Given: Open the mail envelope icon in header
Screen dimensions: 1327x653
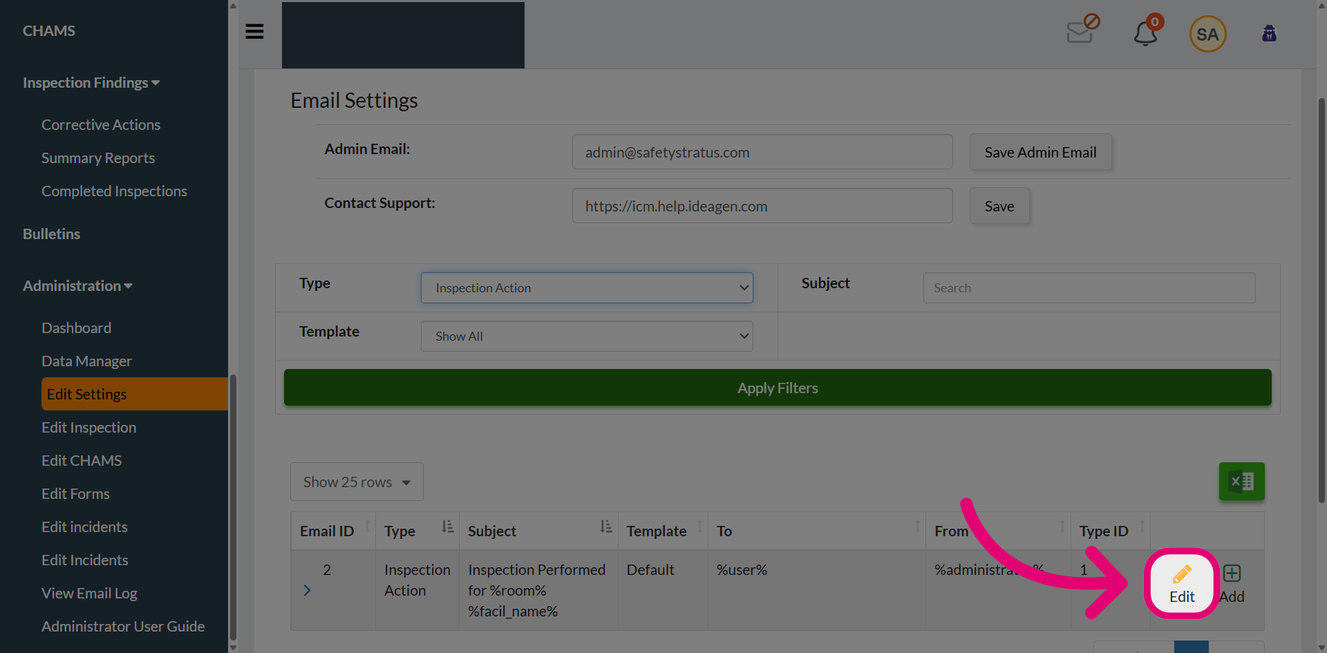Looking at the screenshot, I should pos(1082,30).
